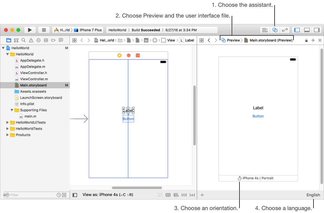Viewport: 324px width, 213px height.
Task: Open Add New Constraints tool
Action: (184, 195)
